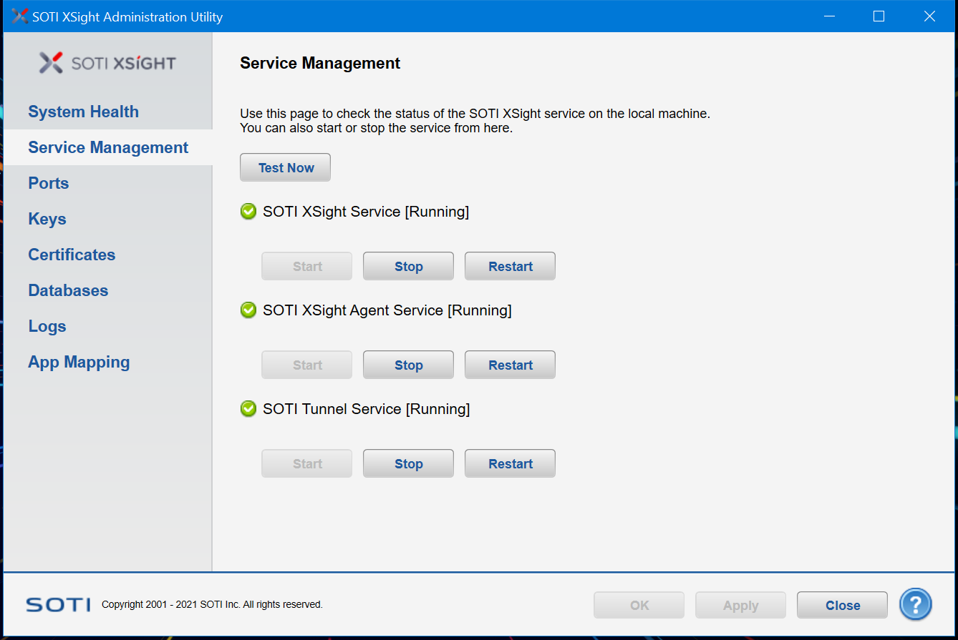Restart the SOTI XSight Agent Service
This screenshot has height=640, width=958.
pos(510,365)
